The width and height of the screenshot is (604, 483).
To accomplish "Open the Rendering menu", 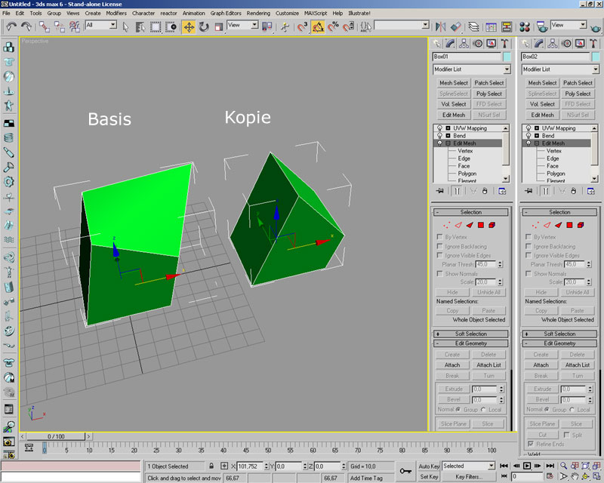I will [x=258, y=13].
